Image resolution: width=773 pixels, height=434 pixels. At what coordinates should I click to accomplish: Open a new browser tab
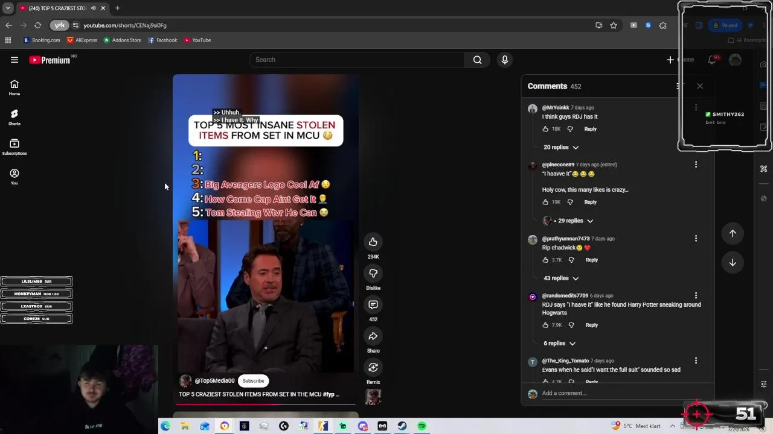(x=117, y=8)
